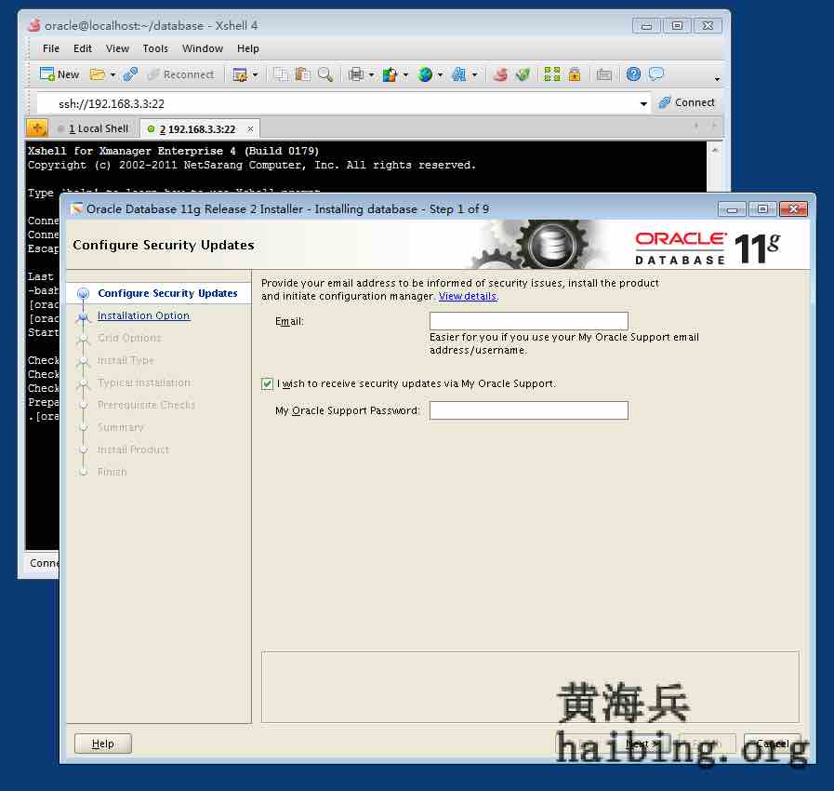Image resolution: width=834 pixels, height=791 pixels.
Task: Expand the properties icon dropdown arrow
Action: (255, 75)
